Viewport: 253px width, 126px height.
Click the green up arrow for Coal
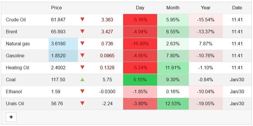[82, 80]
